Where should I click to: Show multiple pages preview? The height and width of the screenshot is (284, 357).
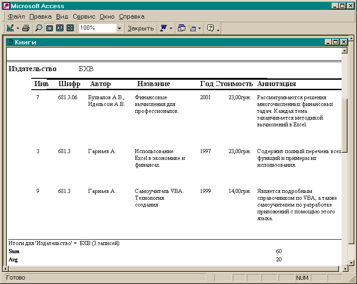pos(70,28)
